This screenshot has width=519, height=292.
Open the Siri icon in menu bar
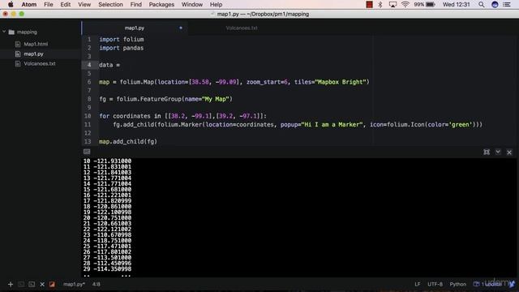[495, 4]
